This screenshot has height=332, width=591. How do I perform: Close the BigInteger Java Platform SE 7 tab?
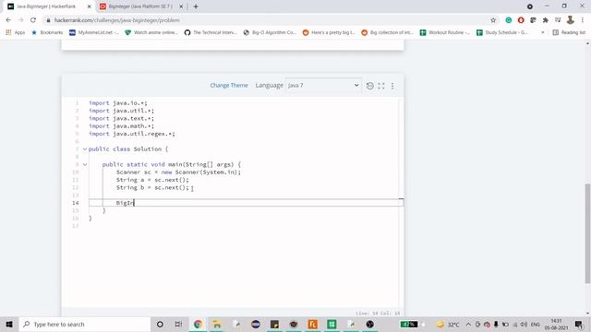(181, 6)
